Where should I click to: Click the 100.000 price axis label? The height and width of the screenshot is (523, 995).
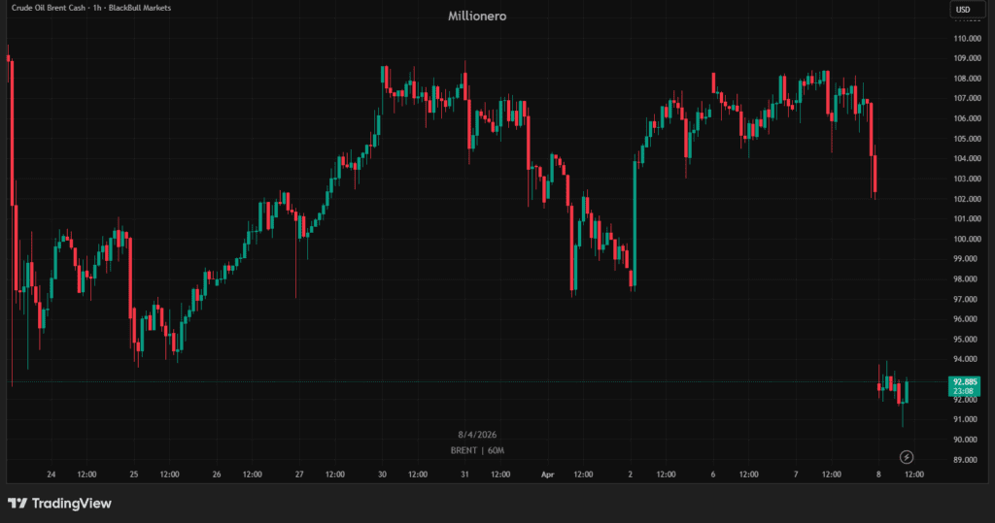(966, 239)
